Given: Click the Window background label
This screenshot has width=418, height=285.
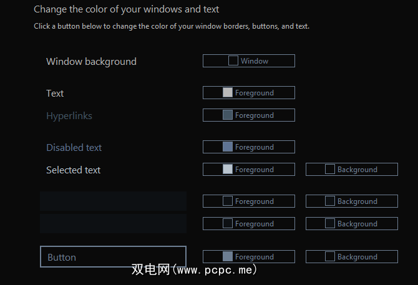Looking at the screenshot, I should 91,62.
